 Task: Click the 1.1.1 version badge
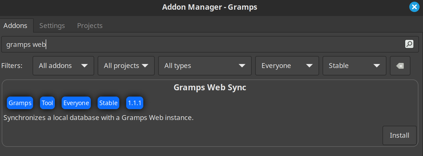click(x=135, y=103)
